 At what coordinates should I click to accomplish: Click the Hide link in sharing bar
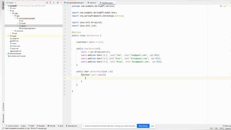click(x=152, y=126)
